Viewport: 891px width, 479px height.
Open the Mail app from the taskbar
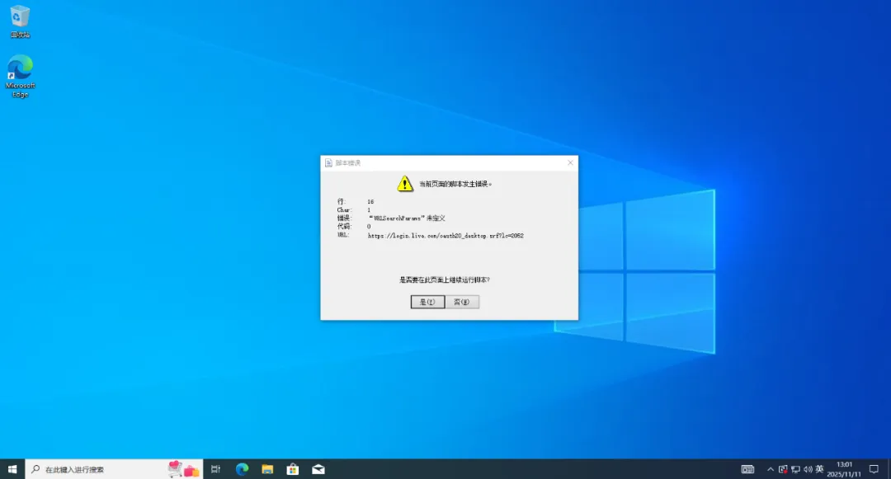click(318, 468)
